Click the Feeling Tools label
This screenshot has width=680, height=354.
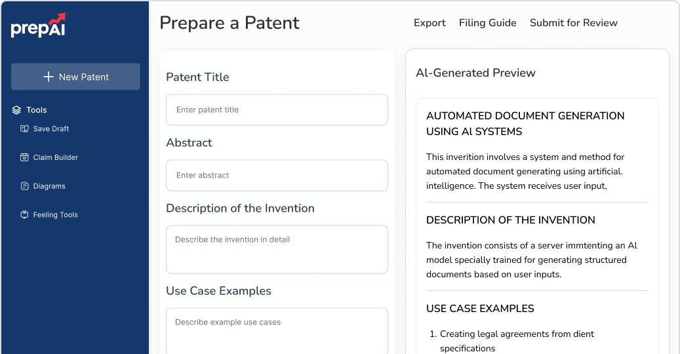pyautogui.click(x=56, y=215)
